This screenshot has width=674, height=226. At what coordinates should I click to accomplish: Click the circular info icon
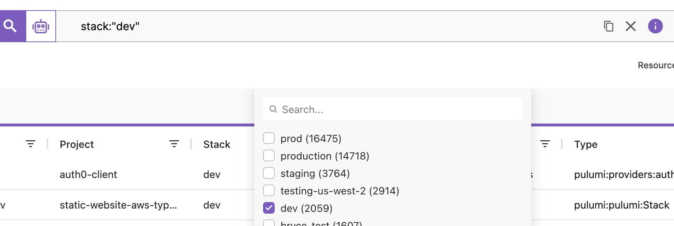[x=655, y=26]
